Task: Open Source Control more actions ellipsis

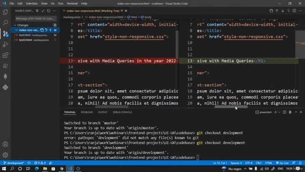Action: (x=55, y=11)
